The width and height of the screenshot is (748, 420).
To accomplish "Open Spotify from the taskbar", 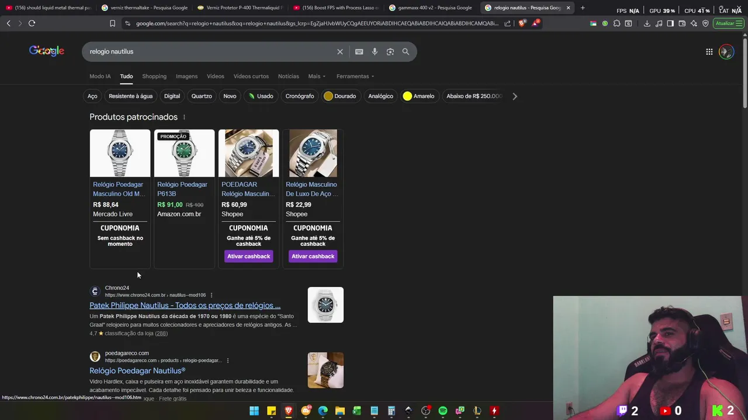I will [x=442, y=411].
